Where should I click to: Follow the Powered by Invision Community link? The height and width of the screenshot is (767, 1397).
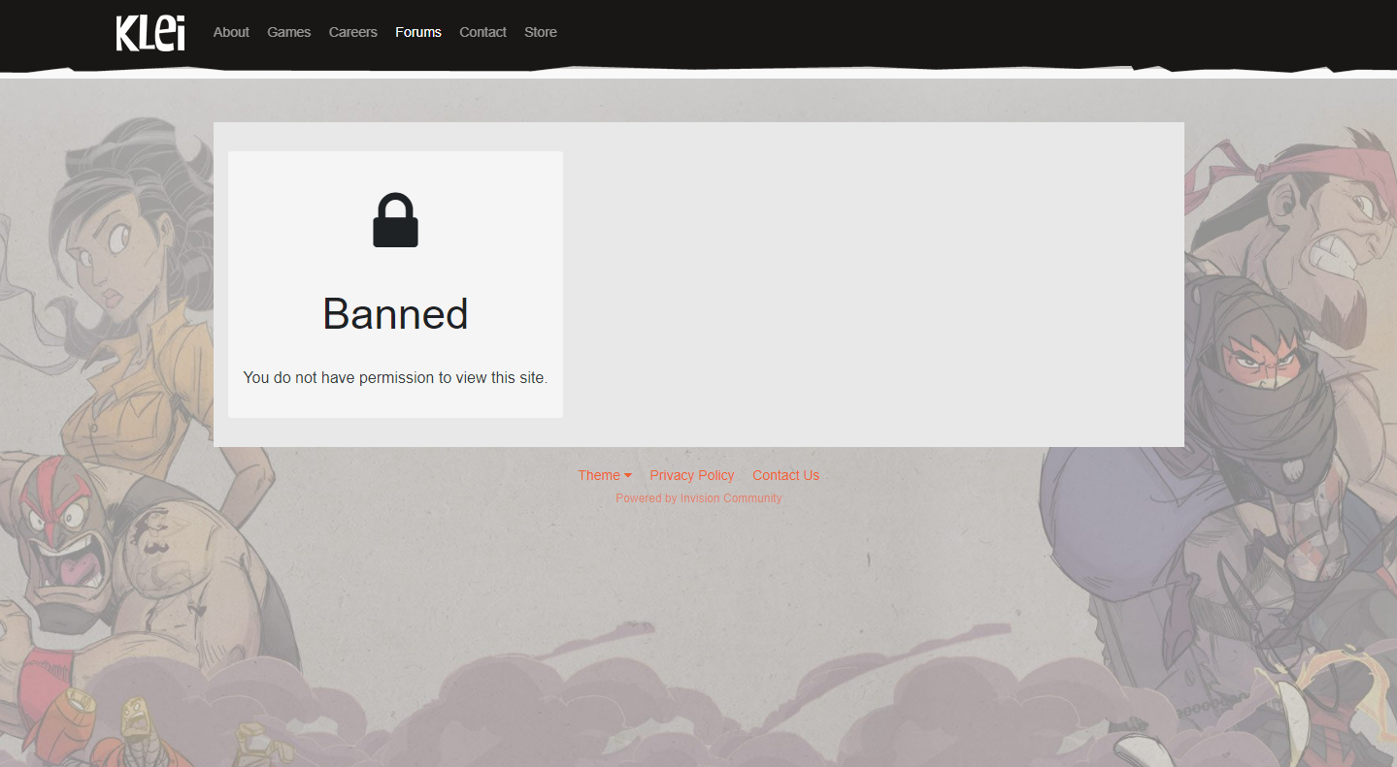(x=698, y=498)
